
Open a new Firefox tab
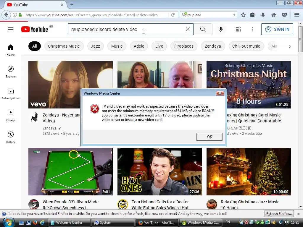(72, 5)
